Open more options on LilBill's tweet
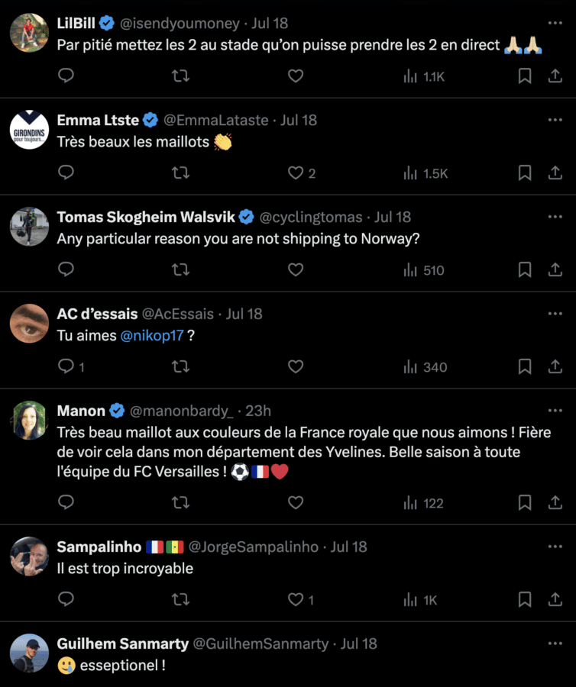This screenshot has height=687, width=576. [x=555, y=23]
